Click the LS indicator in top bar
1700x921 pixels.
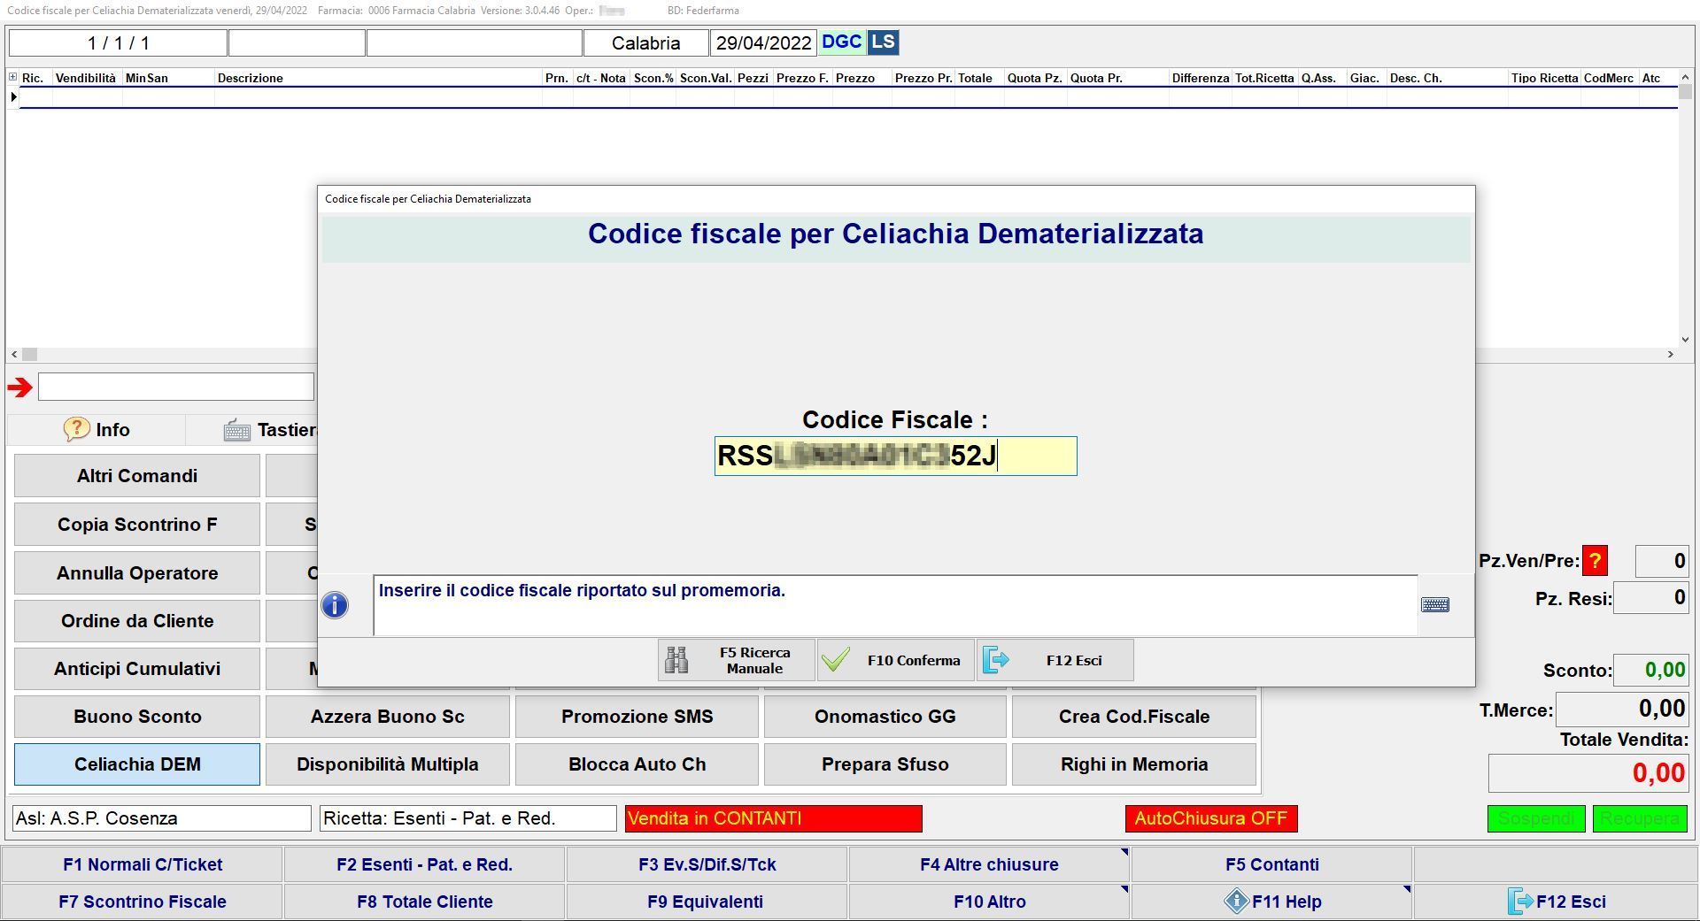tap(883, 42)
